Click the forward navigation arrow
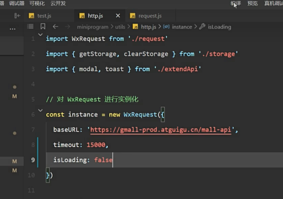The height and width of the screenshot is (199, 283). click(x=67, y=27)
